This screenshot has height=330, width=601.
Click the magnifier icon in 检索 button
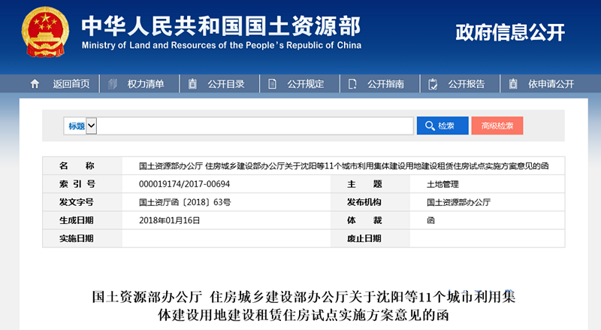tap(430, 126)
